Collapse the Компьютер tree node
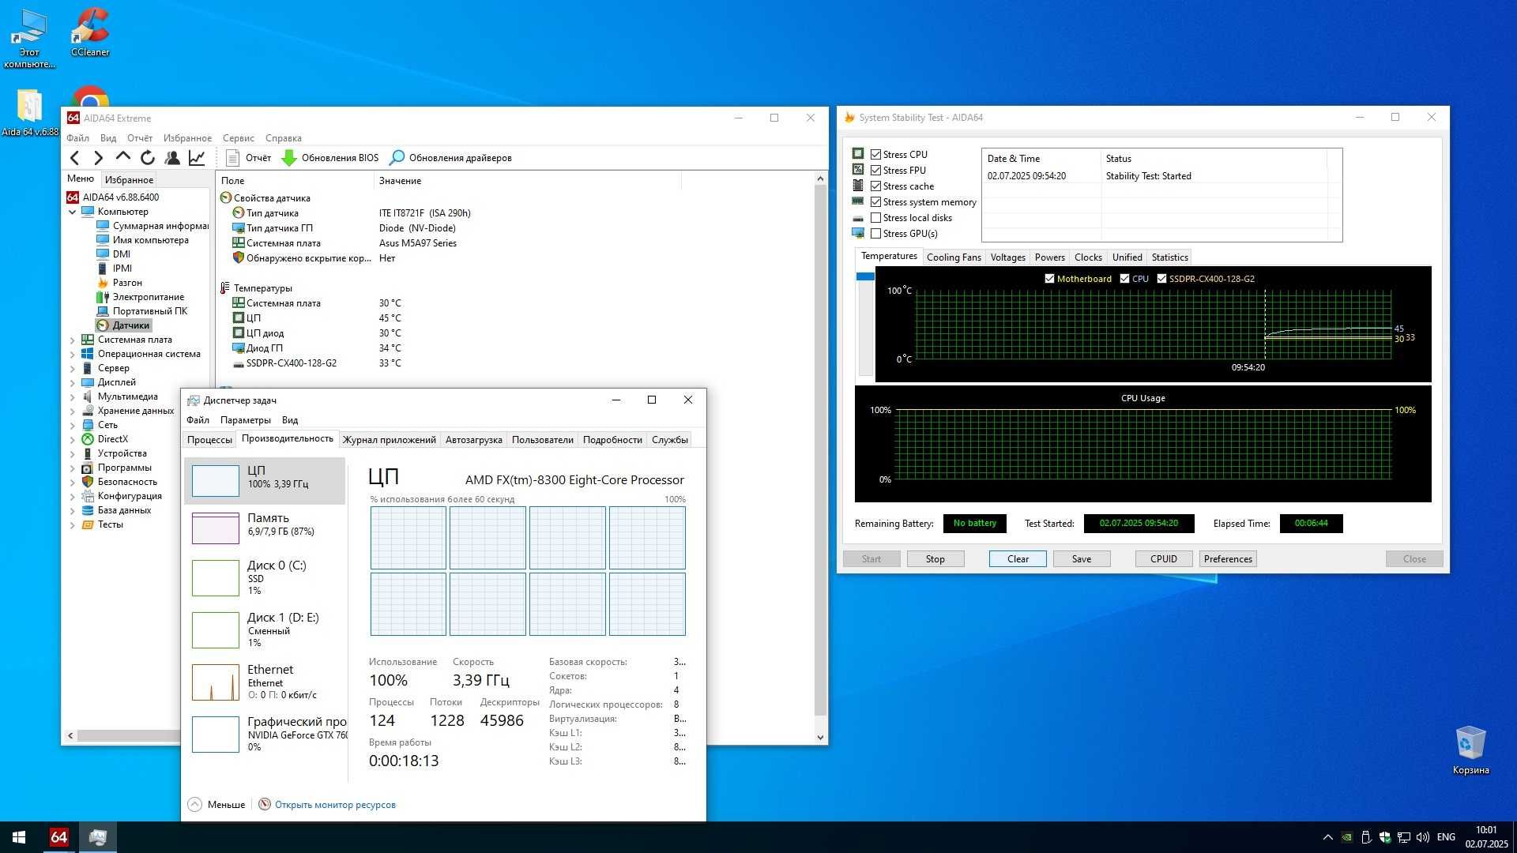This screenshot has width=1517, height=853. coord(73,212)
